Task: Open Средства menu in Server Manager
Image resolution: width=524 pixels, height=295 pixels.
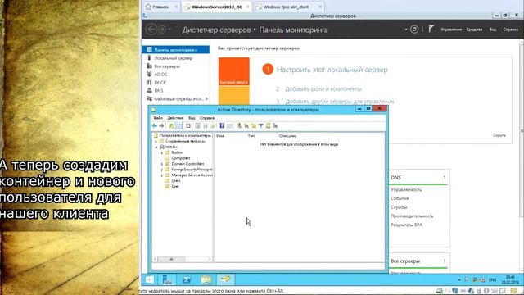Action: point(474,29)
